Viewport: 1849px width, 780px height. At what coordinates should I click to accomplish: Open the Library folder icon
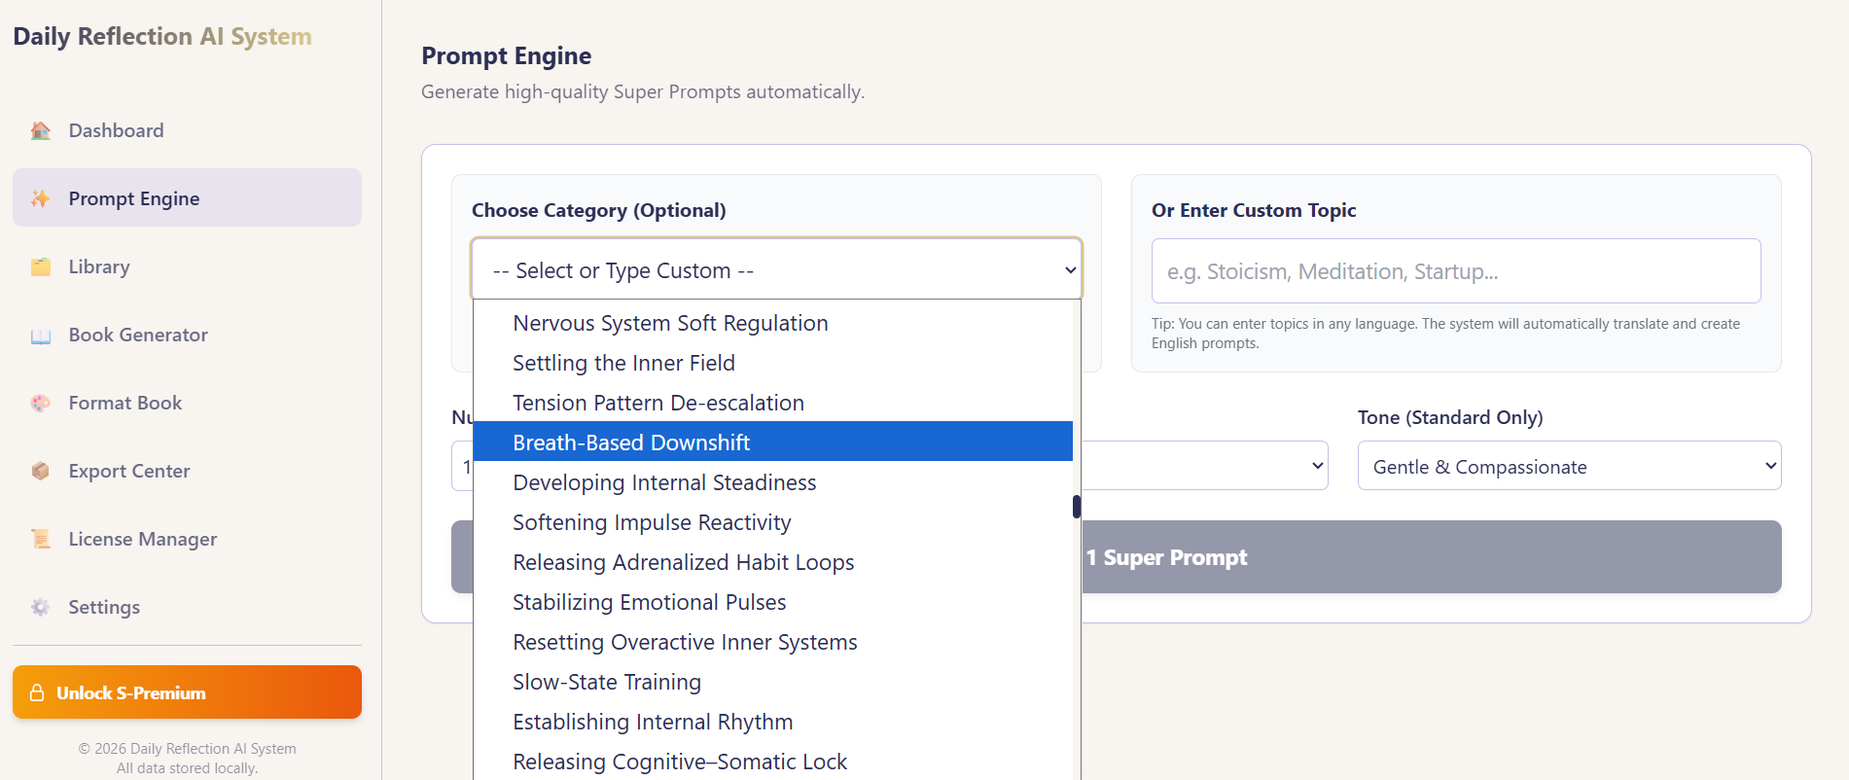pyautogui.click(x=41, y=266)
